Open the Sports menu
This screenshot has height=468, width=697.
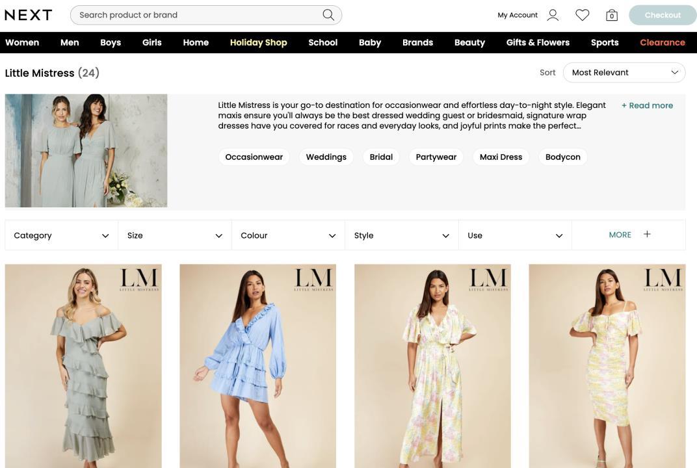coord(605,43)
